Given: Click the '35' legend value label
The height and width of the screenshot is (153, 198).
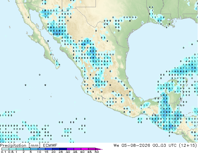Looking at the screenshot, I should [x=75, y=152].
